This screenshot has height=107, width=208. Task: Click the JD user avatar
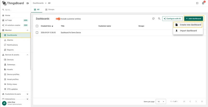4,103
